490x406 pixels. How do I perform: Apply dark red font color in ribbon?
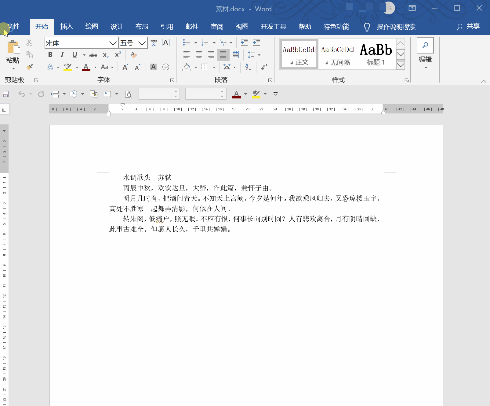click(86, 67)
